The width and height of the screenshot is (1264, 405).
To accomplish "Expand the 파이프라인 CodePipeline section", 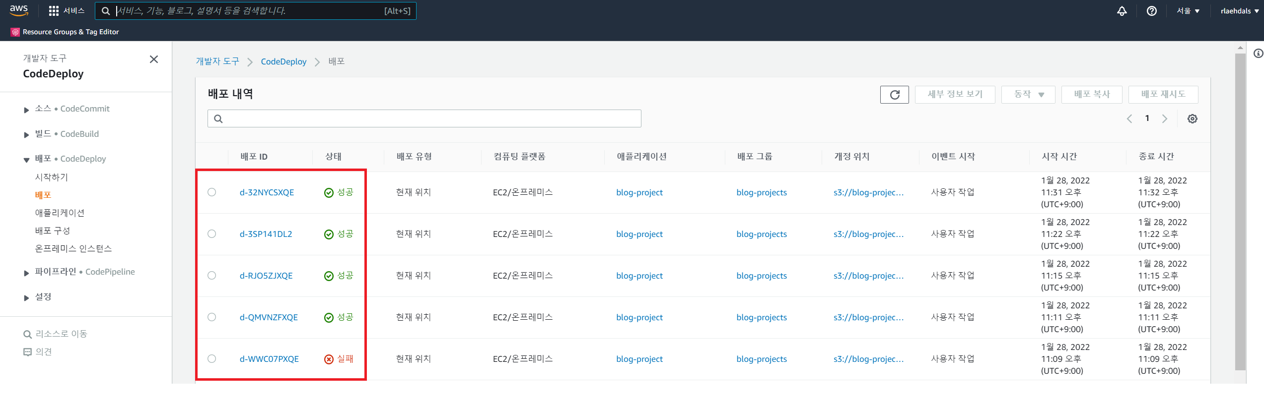I will click(x=26, y=273).
